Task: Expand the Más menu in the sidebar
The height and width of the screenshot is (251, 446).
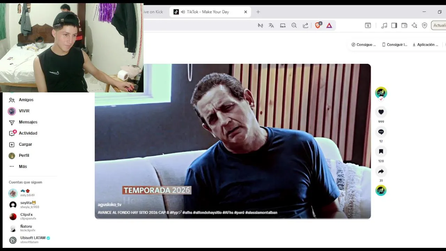Action: [x=23, y=167]
